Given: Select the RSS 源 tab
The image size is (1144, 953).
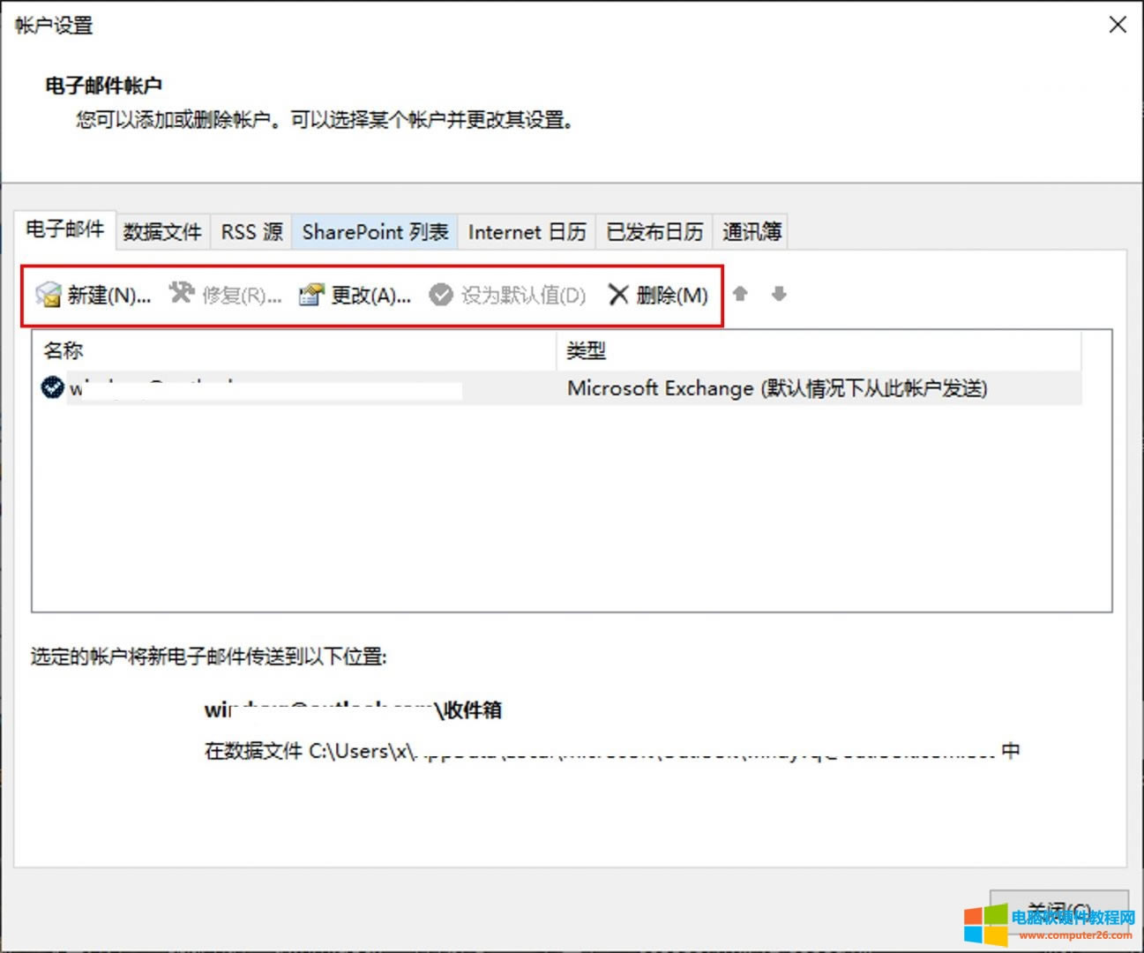Looking at the screenshot, I should pyautogui.click(x=251, y=232).
